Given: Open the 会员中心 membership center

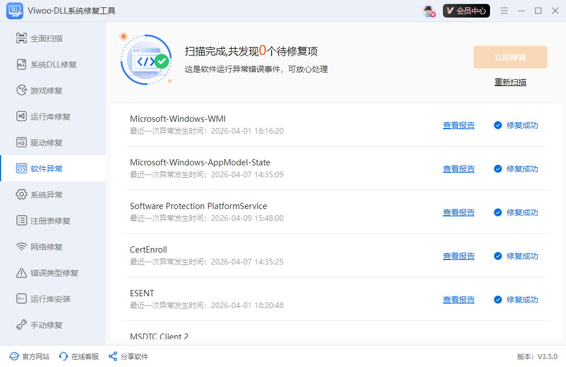Looking at the screenshot, I should click(466, 10).
